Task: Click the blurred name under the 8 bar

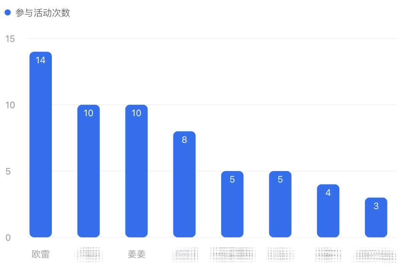Action: pos(185,254)
